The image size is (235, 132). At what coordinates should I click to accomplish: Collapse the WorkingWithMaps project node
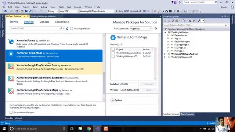pos(165,32)
